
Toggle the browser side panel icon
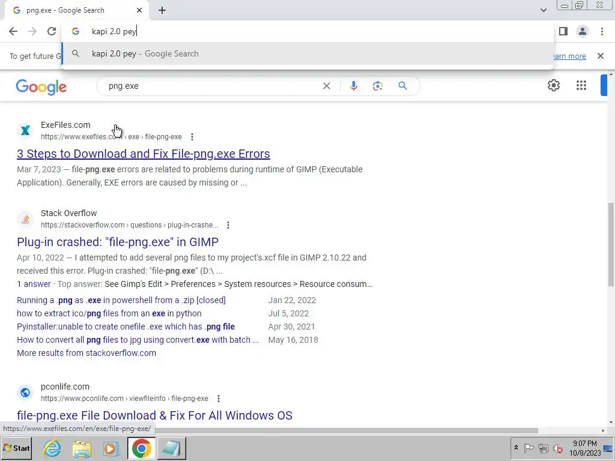[563, 31]
